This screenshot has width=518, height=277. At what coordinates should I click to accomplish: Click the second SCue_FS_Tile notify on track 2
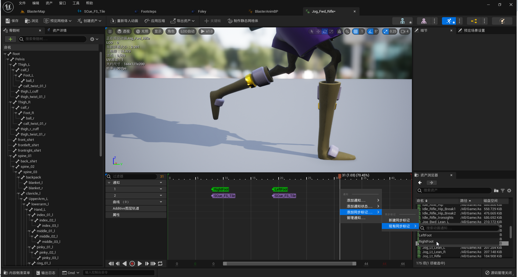(x=285, y=196)
